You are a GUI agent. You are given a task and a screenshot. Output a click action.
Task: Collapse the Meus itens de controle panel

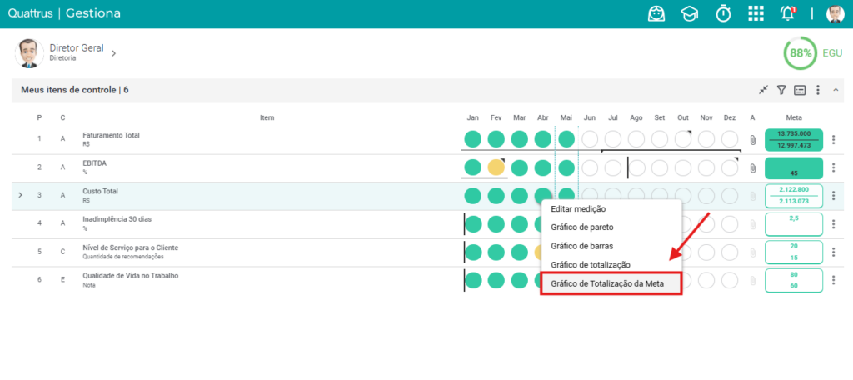click(836, 90)
